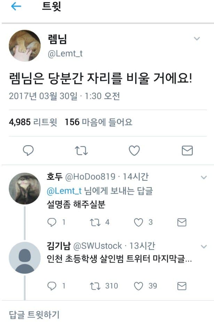Retweet 김기남's reply with 310 retweets
This screenshot has width=214, height=322.
point(95,286)
